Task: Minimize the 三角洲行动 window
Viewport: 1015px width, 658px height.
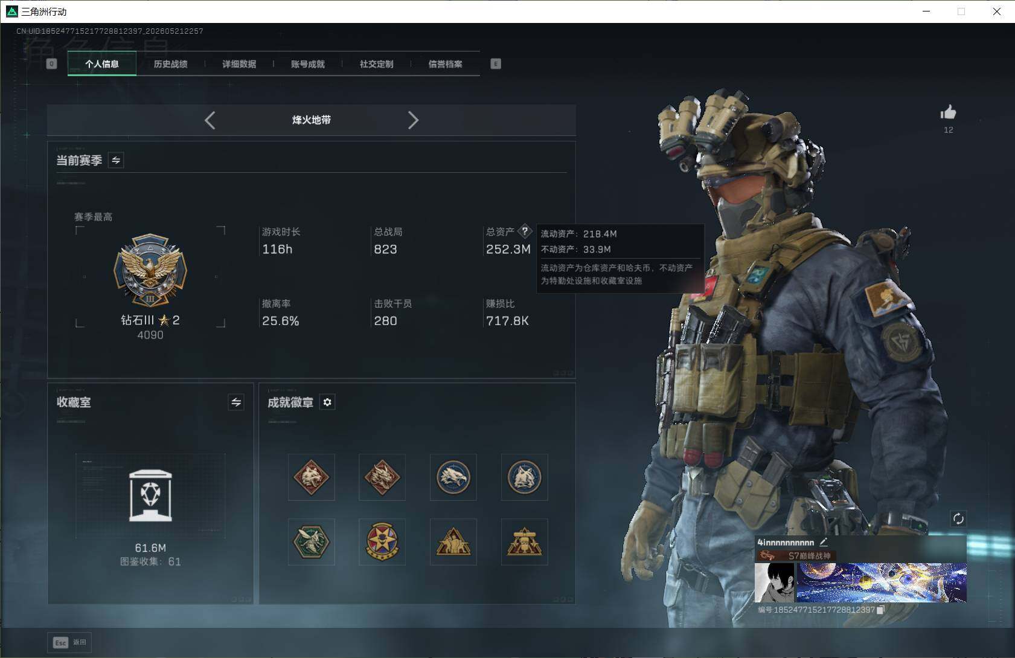Action: click(926, 11)
